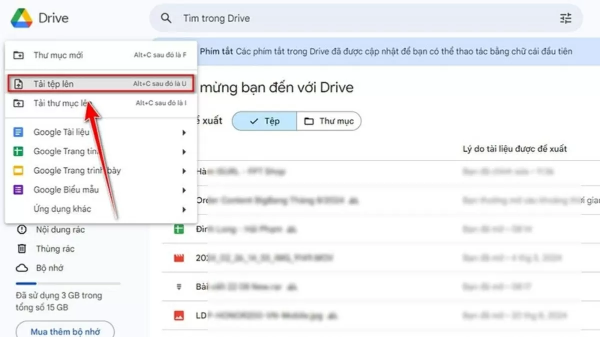Image resolution: width=600 pixels, height=337 pixels.
Task: Enable the Thư mục filter chip
Action: (x=328, y=121)
